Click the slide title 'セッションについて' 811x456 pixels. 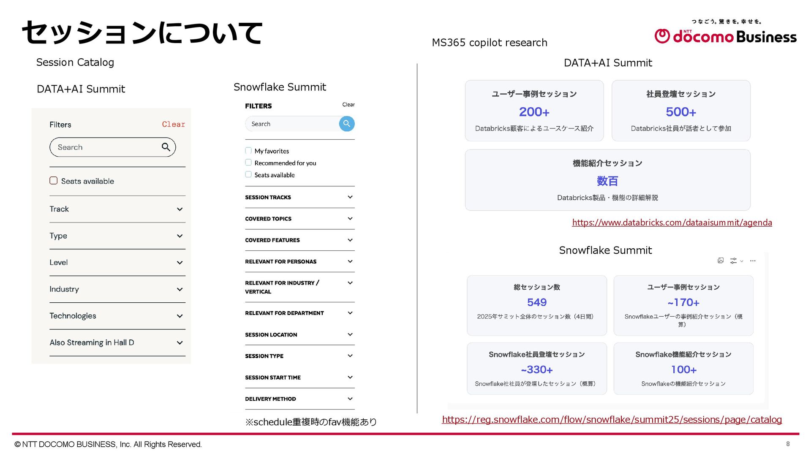point(142,33)
